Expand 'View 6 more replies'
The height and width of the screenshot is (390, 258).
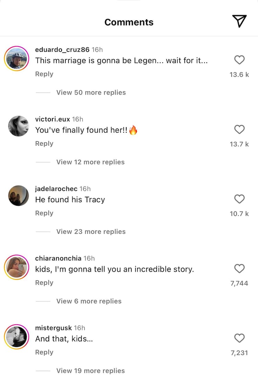(89, 301)
